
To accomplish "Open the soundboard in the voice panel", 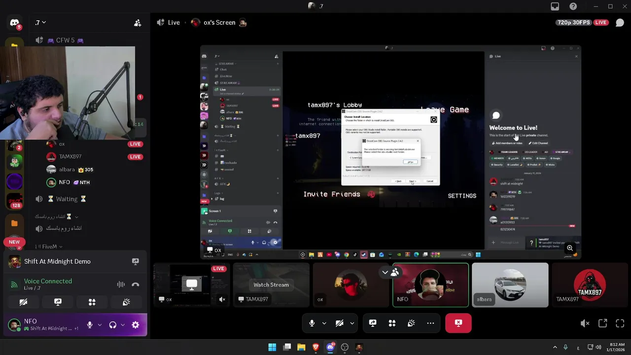I will (126, 302).
